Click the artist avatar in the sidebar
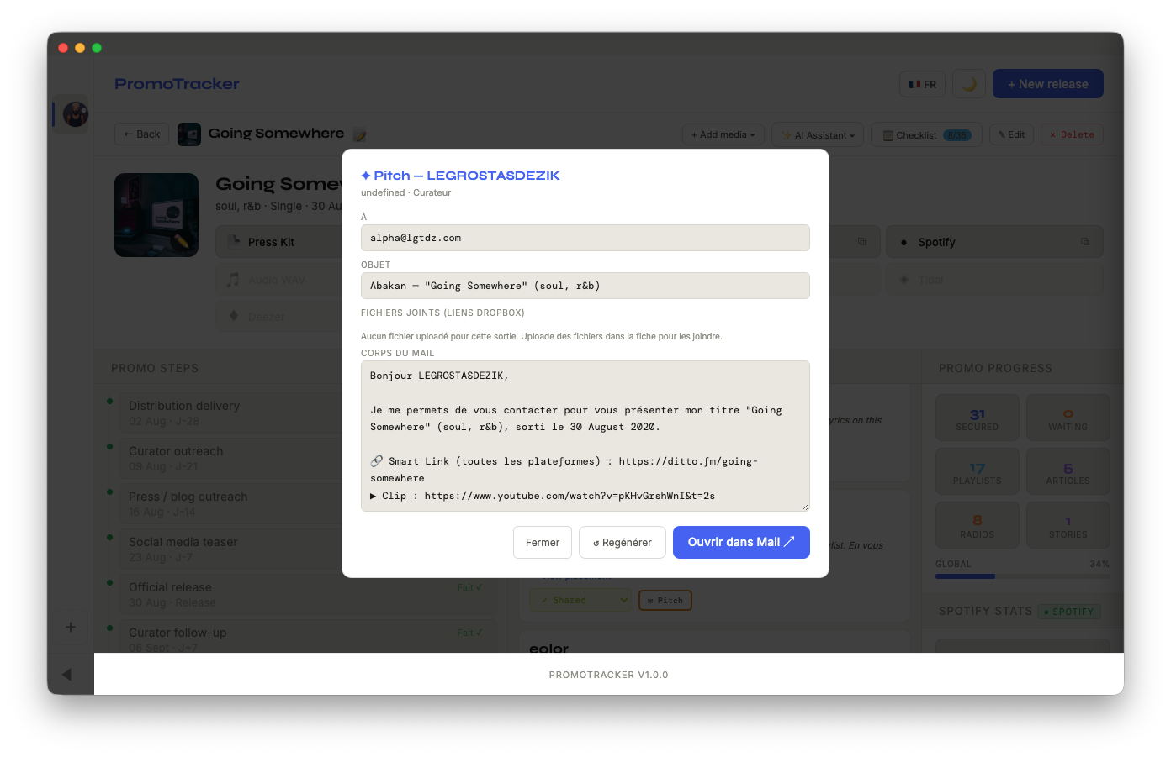Screen dimensions: 1171x757 point(75,113)
